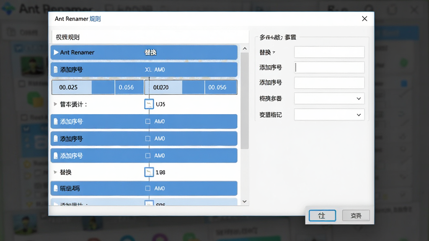
Task: Open the first dropdown below the second 添加序号 field
Action: click(329, 98)
